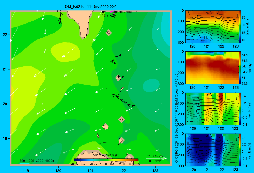
Task: Click the vel. E color bar
Action: (x=240, y=150)
